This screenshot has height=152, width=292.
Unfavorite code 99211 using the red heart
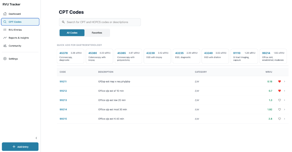click(x=279, y=82)
